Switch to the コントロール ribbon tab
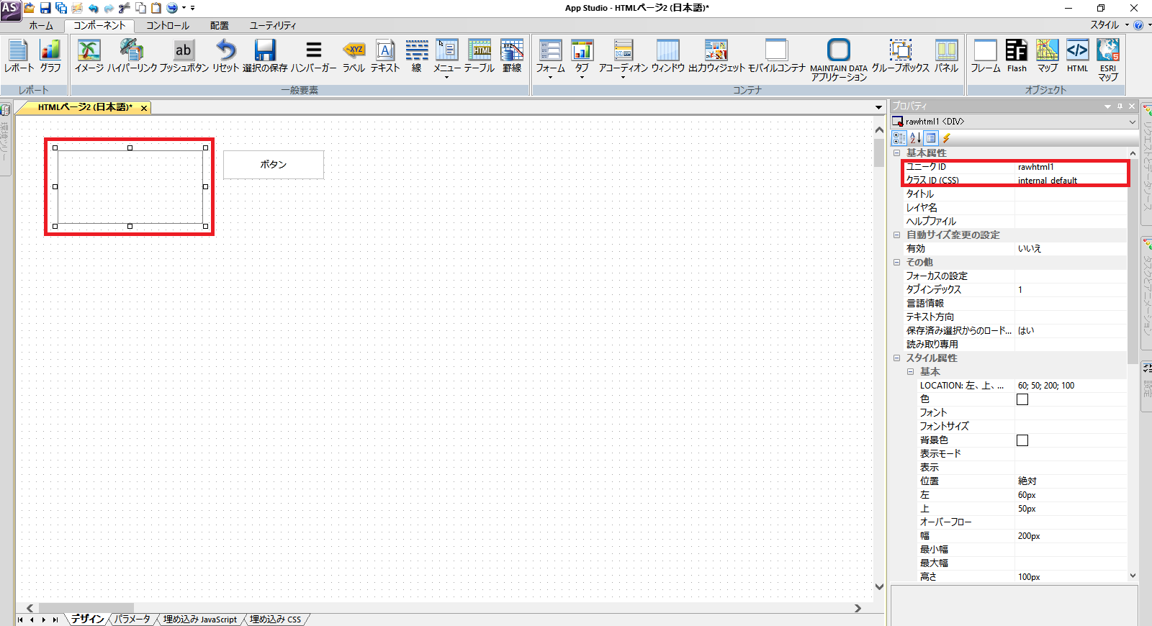The image size is (1152, 626). (x=168, y=25)
